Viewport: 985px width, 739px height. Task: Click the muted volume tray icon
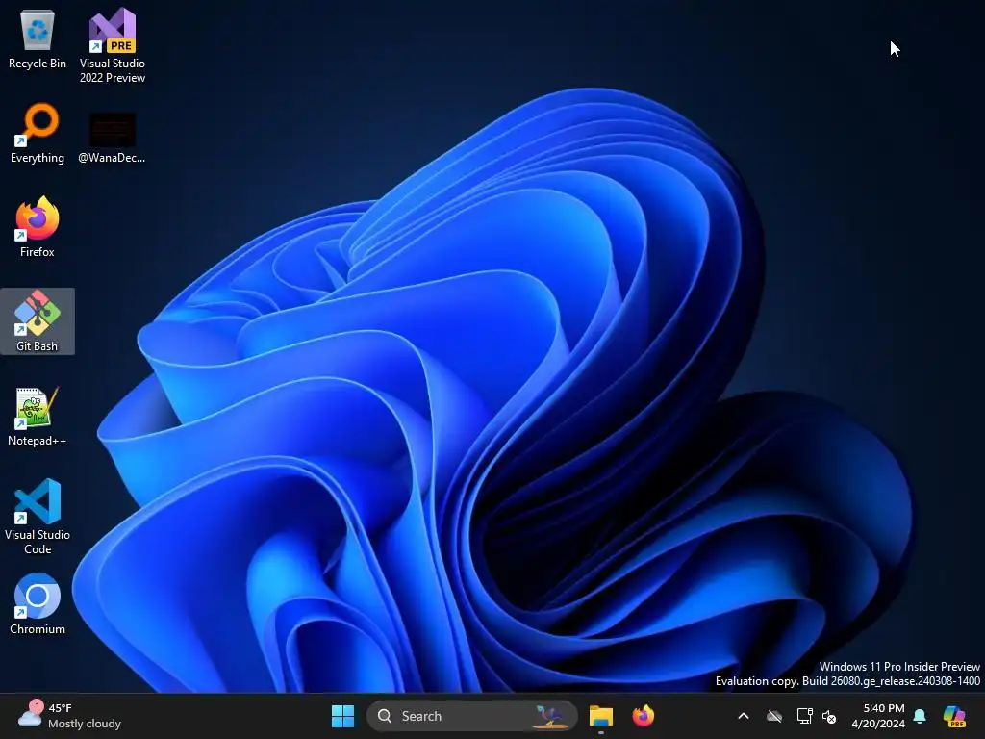(829, 716)
